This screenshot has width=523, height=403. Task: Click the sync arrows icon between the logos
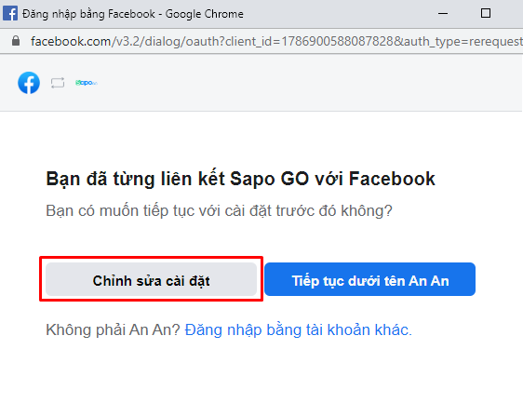point(58,83)
